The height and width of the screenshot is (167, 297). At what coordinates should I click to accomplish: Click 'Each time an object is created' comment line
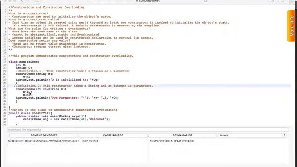[119, 23]
